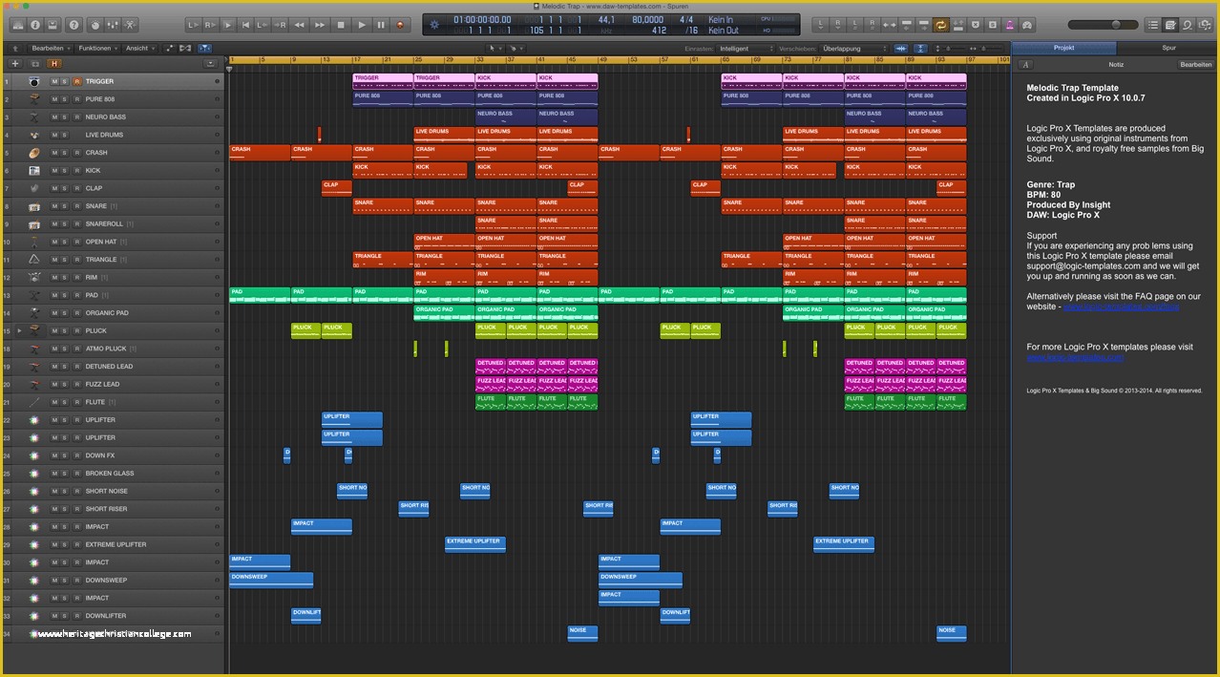The height and width of the screenshot is (677, 1220).
Task: Open the Loop Browser icon
Action: [x=1188, y=25]
